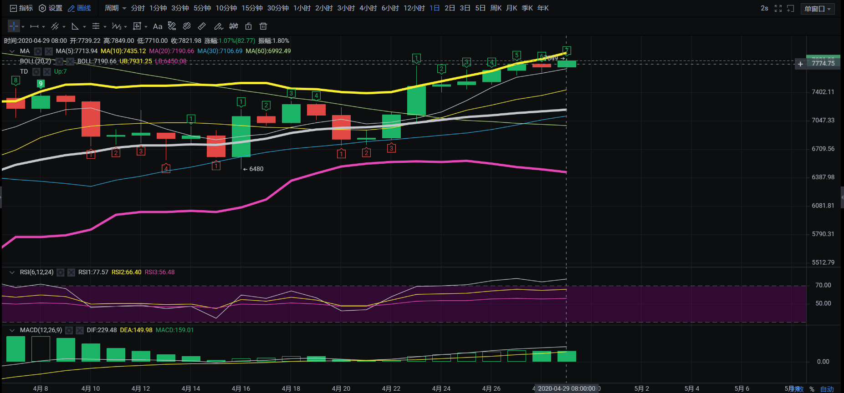Collapse the MA indicator legend chevron

12,51
